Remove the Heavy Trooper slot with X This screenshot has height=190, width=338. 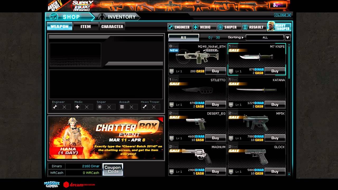click(x=154, y=107)
